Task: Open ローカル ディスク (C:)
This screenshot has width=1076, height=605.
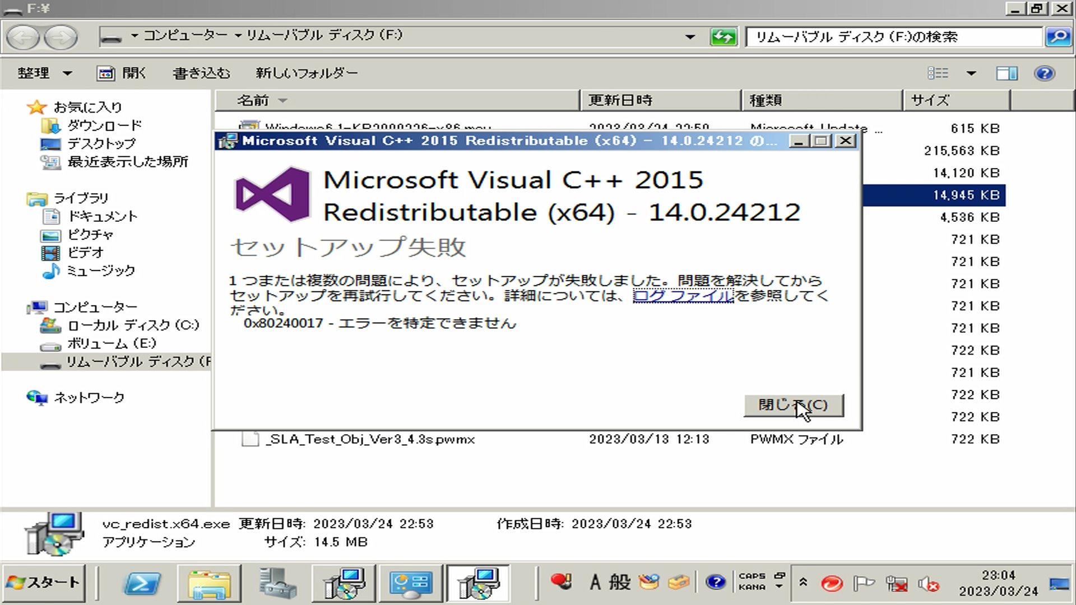Action: click(133, 325)
